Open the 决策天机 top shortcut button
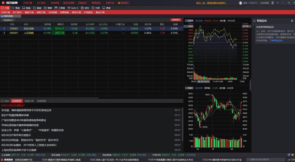The image size is (295, 162). [x=110, y=3]
